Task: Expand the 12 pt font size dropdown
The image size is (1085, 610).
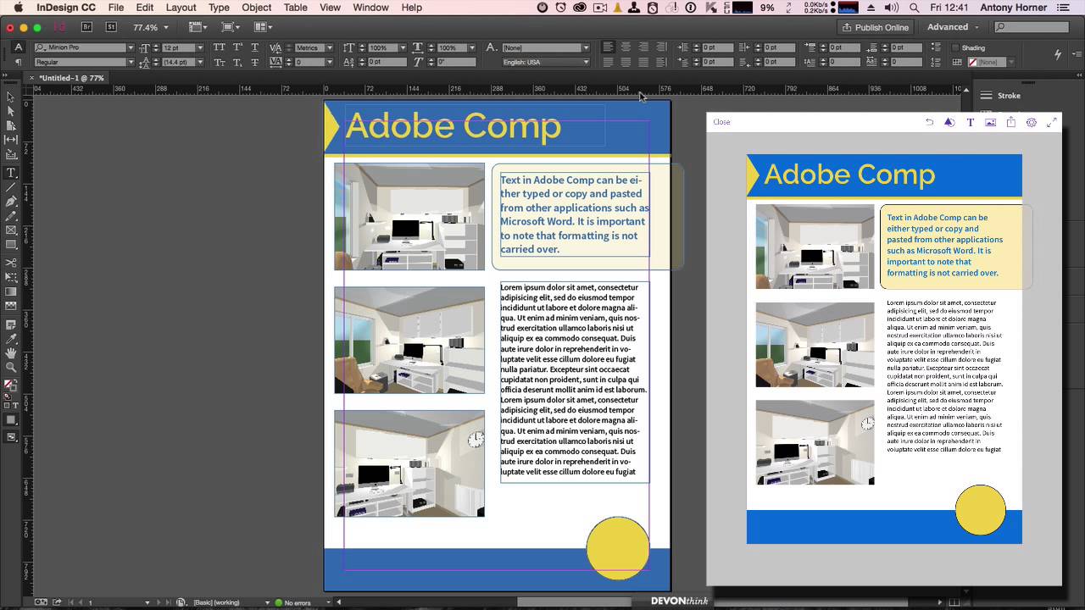Action: [x=199, y=48]
